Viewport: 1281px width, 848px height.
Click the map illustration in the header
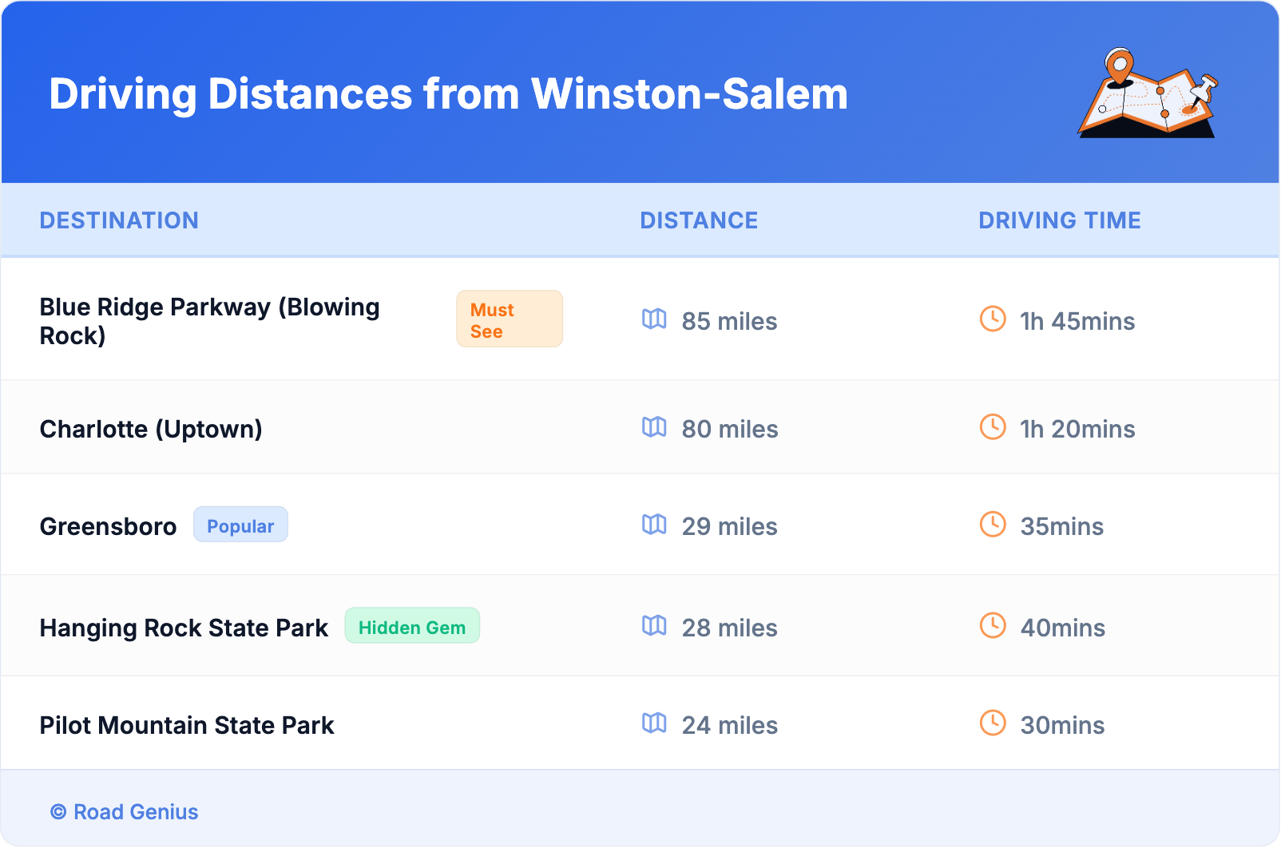coord(1148,93)
